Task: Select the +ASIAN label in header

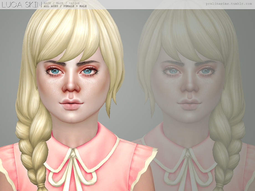Action: coord(74,3)
